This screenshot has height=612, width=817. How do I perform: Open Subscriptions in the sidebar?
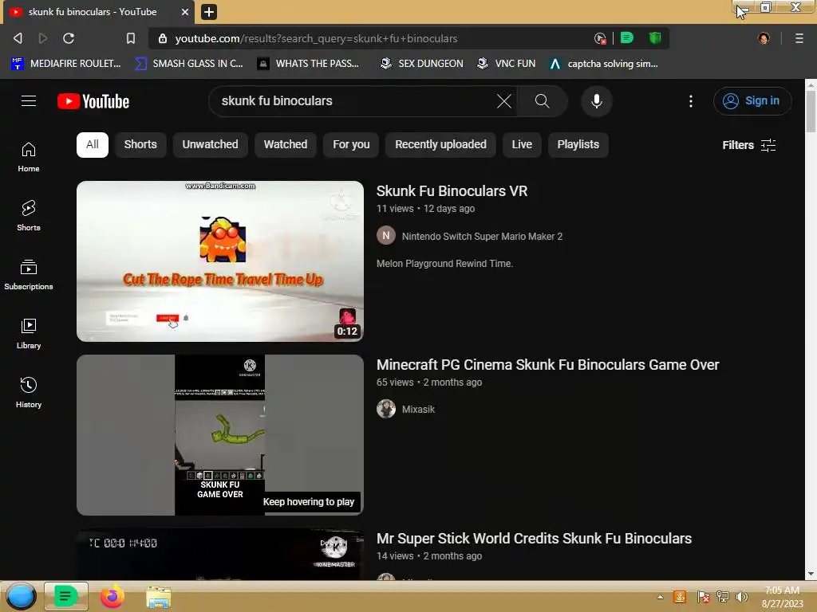(x=29, y=274)
